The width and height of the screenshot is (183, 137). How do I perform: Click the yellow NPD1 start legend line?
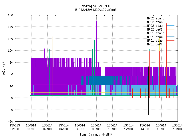coord(170,33)
